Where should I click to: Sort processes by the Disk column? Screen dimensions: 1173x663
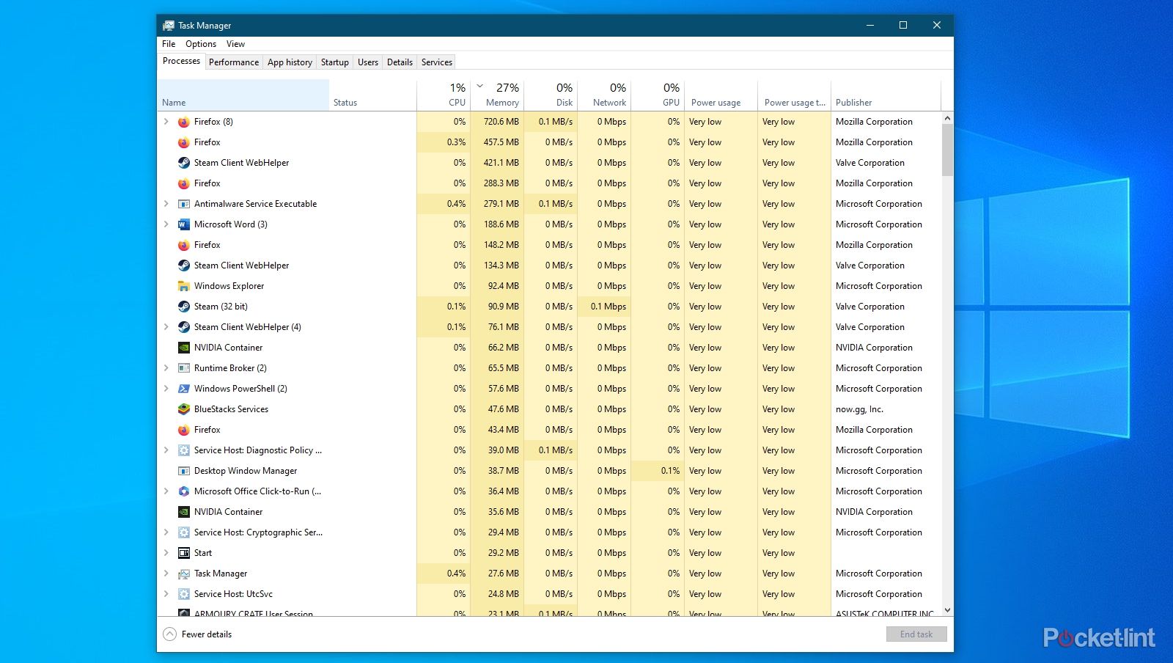(x=551, y=95)
